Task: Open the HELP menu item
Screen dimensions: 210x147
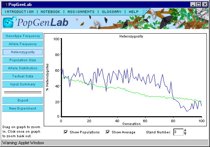Action: (x=134, y=12)
